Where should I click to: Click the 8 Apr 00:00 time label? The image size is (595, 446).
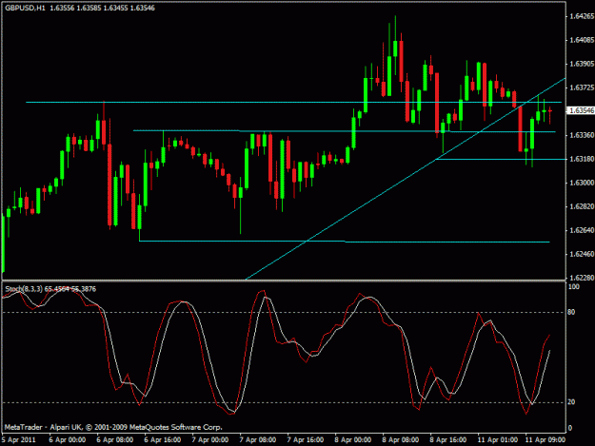[x=353, y=440]
